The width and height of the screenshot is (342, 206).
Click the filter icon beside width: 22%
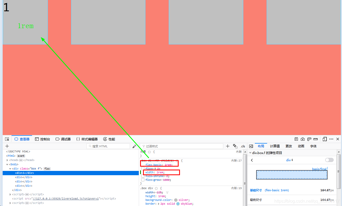[167, 192]
